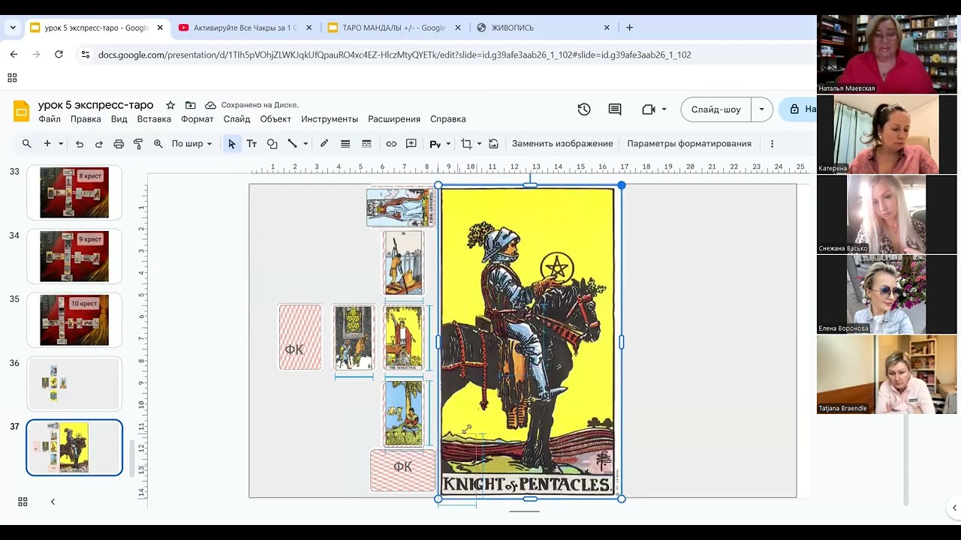This screenshot has height=540, width=961.
Task: Add a new slide with plus button
Action: tap(47, 144)
